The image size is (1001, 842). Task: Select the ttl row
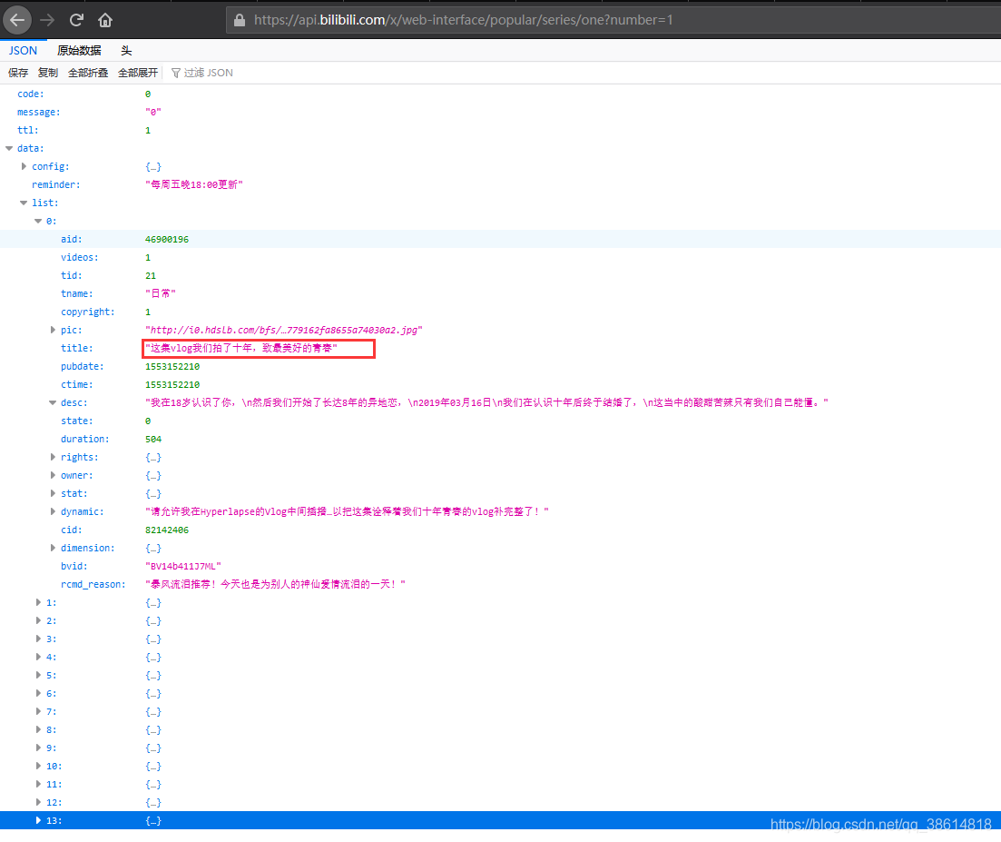click(501, 130)
